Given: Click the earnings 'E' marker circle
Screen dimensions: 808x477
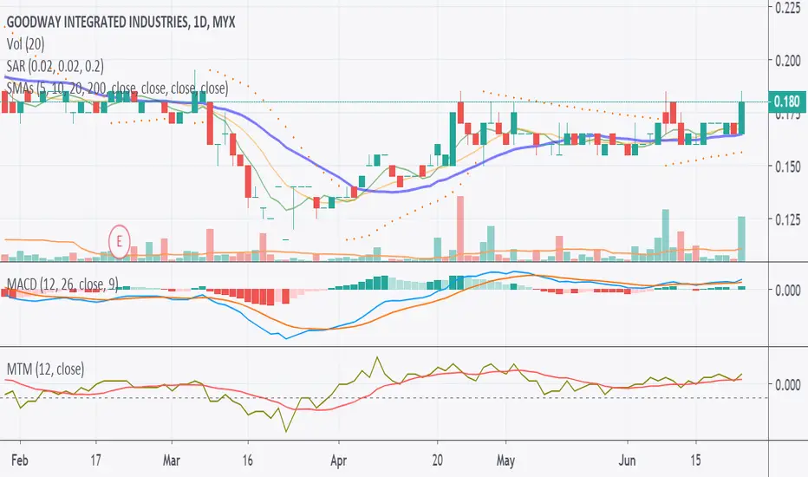Looking at the screenshot, I should click(x=119, y=241).
